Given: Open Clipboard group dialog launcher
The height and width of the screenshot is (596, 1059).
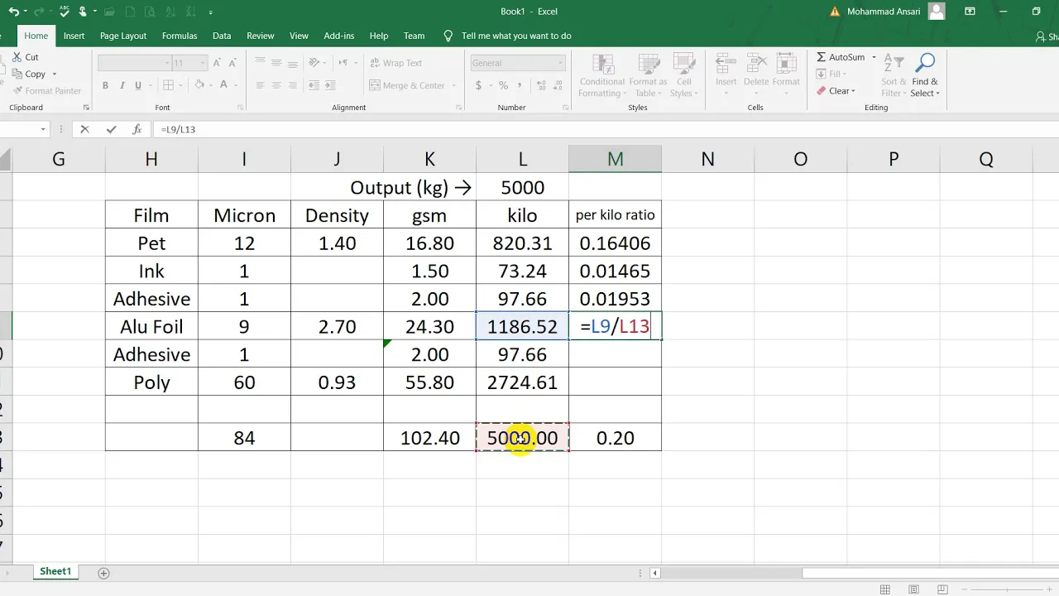Looking at the screenshot, I should tap(86, 108).
